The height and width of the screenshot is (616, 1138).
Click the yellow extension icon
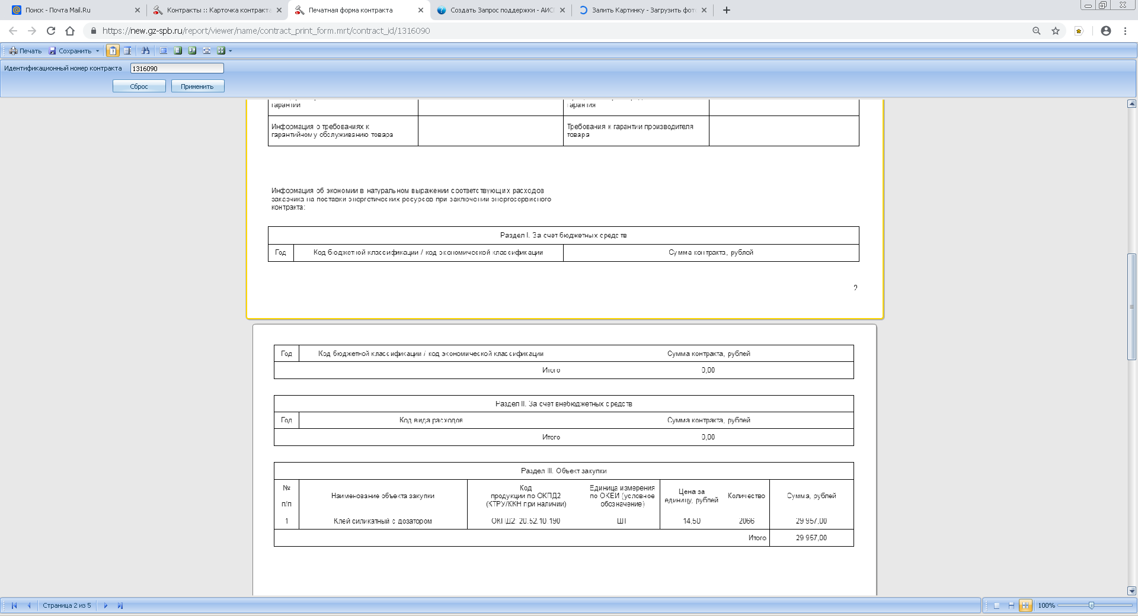[x=1079, y=31]
